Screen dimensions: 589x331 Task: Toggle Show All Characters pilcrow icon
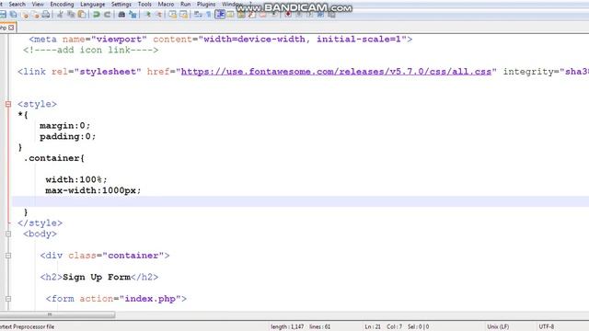pyautogui.click(x=209, y=15)
